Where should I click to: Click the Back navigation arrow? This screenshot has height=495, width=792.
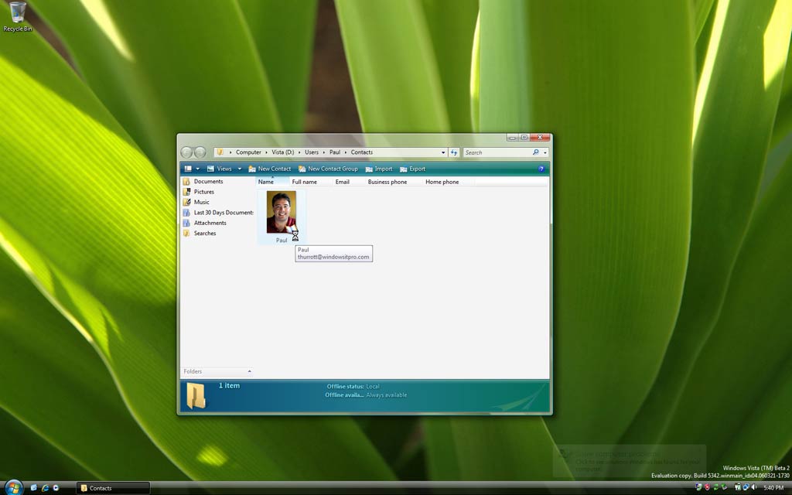point(187,152)
